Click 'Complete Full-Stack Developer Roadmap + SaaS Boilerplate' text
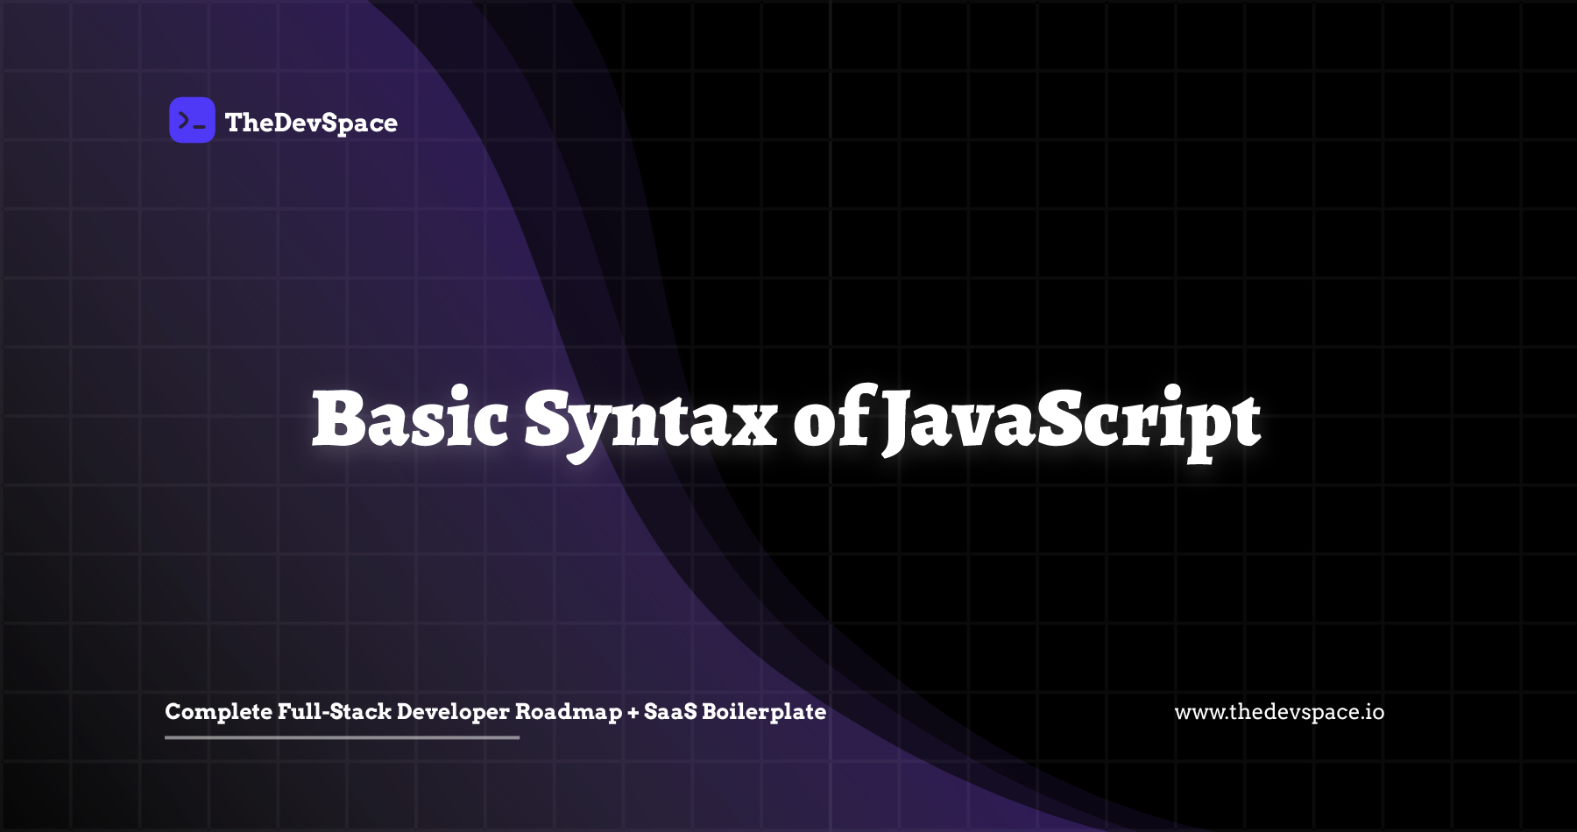Image resolution: width=1577 pixels, height=832 pixels. (495, 711)
